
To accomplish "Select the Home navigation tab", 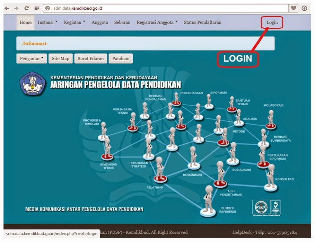I will tap(25, 22).
